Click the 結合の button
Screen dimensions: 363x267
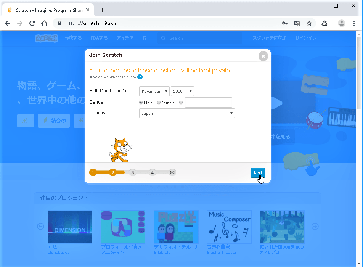click(54, 121)
